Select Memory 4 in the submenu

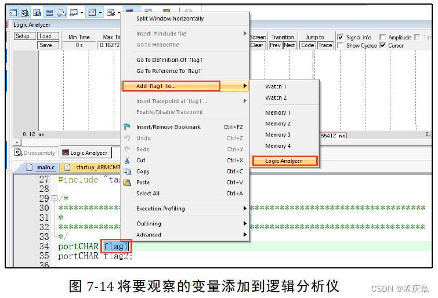coord(285,146)
